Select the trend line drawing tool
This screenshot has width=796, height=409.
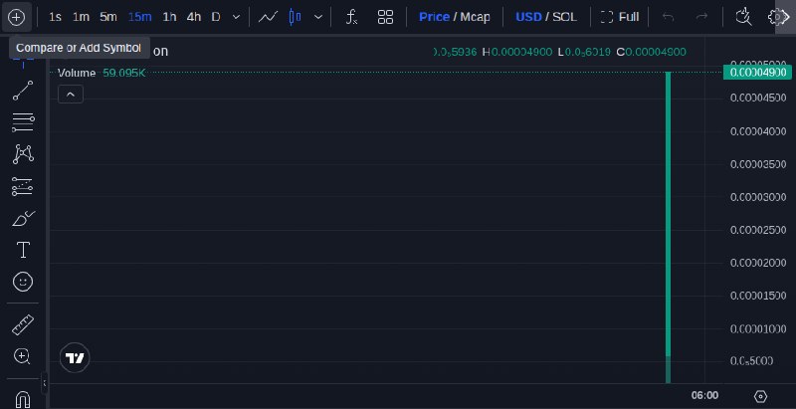[23, 91]
